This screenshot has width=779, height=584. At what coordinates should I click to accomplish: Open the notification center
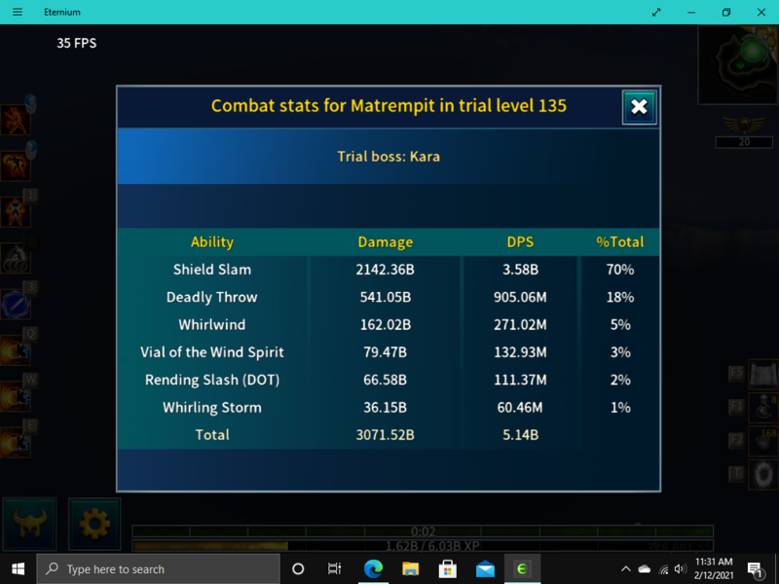(755, 569)
